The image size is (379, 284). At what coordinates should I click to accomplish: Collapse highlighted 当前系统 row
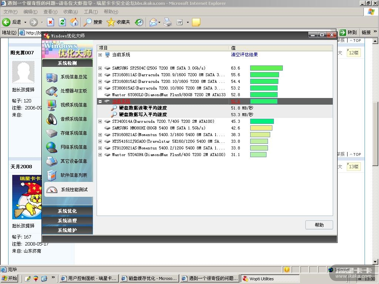(100, 101)
